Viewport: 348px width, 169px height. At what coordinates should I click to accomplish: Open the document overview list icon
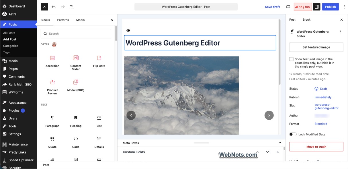point(72,7)
